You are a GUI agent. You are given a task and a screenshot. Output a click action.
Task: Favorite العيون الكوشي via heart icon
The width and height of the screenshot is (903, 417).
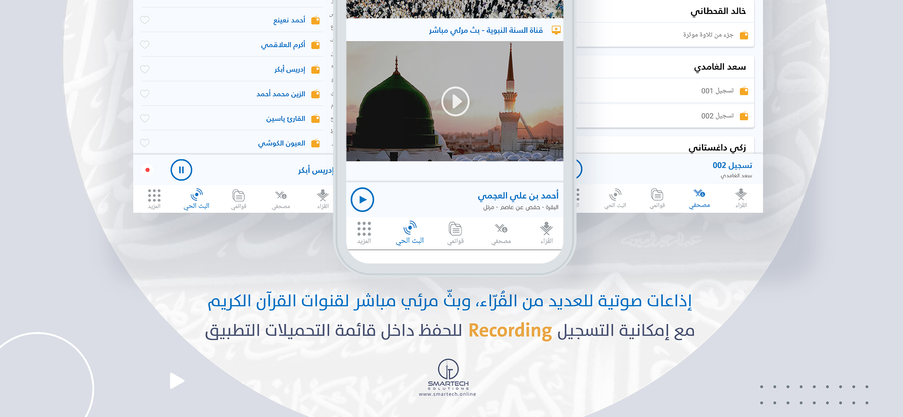coord(145,143)
